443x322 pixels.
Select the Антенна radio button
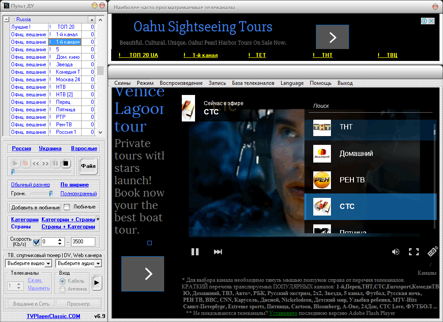click(63, 289)
